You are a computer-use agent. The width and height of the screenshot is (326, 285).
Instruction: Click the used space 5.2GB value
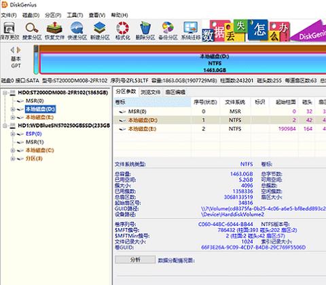(x=246, y=180)
